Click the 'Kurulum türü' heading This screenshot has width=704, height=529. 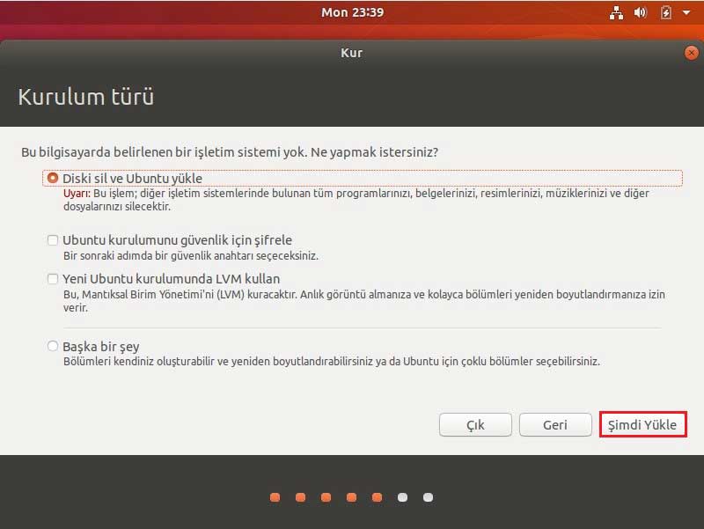85,97
